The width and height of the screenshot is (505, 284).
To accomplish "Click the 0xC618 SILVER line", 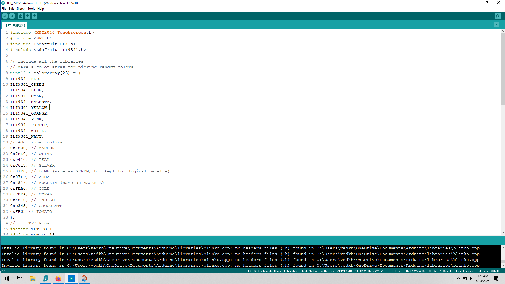I will pyautogui.click(x=32, y=166).
